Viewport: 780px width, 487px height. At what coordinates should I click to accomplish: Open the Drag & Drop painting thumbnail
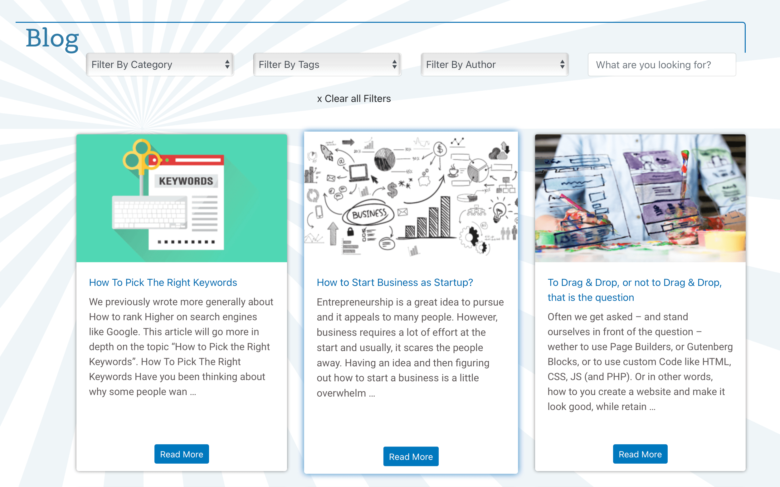(640, 198)
